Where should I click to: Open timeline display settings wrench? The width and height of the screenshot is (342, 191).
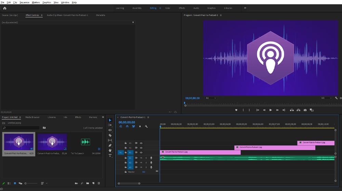pos(146,127)
